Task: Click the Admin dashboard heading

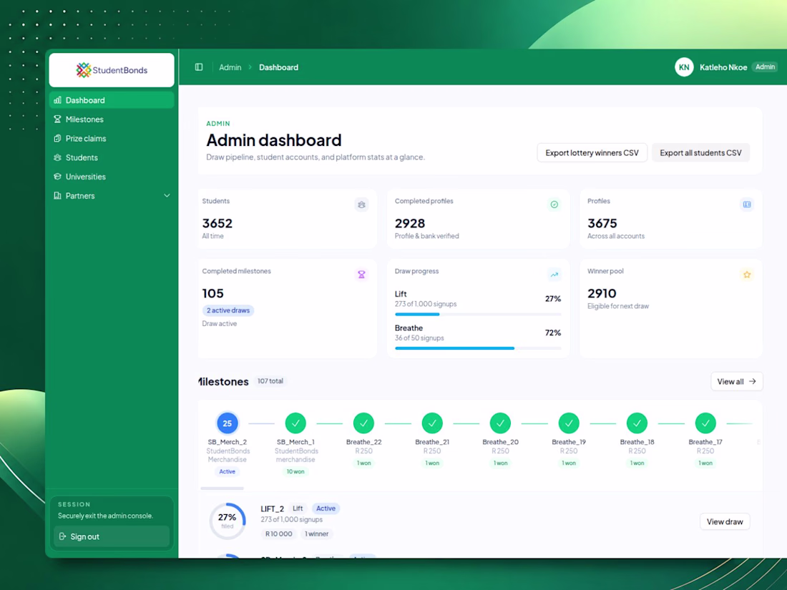Action: pyautogui.click(x=274, y=140)
